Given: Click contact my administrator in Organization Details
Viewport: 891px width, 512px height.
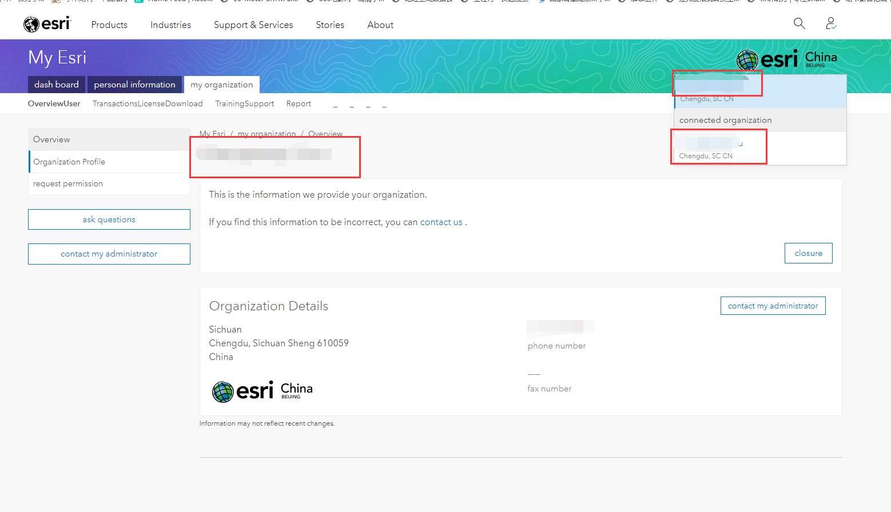Looking at the screenshot, I should pos(773,306).
